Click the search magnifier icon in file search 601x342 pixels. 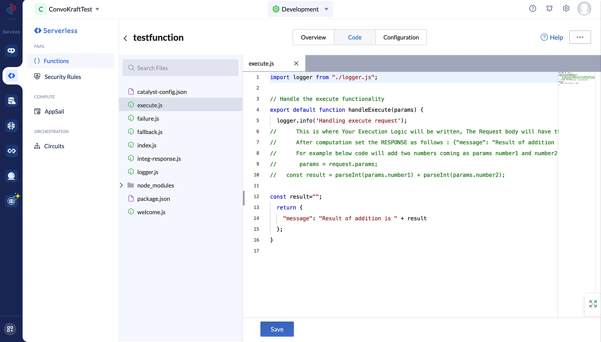[x=131, y=68]
